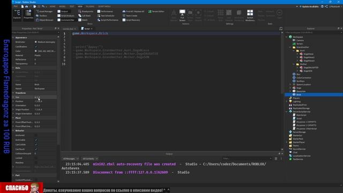Open the Call Stack window
Image resolution: width=343 pixels, height=193 pixels.
[x=85, y=16]
